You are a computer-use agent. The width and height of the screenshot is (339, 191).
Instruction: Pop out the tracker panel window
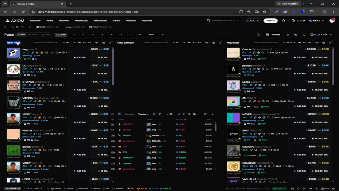point(205,114)
